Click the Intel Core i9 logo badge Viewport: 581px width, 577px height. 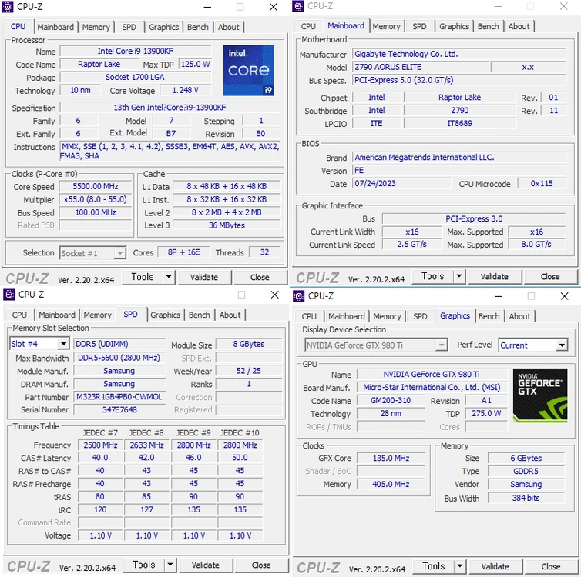249,71
